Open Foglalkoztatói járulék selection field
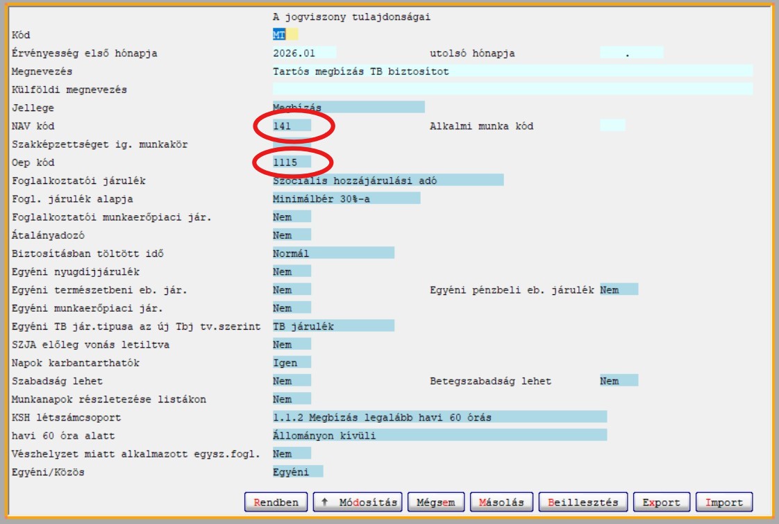Image resolution: width=779 pixels, height=524 pixels. click(387, 180)
